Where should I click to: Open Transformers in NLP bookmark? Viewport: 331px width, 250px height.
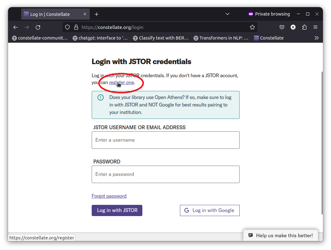(221, 38)
